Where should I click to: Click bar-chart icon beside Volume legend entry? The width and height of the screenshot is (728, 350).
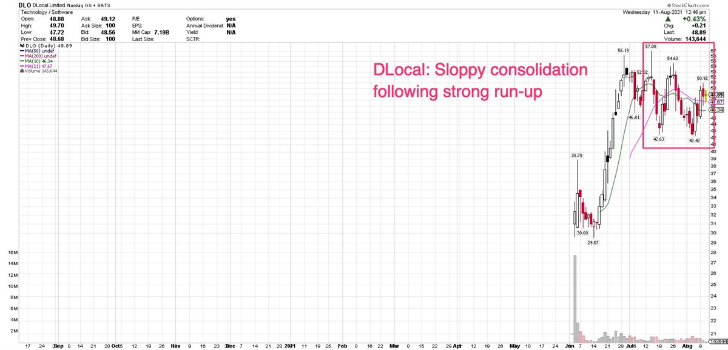pyautogui.click(x=21, y=71)
